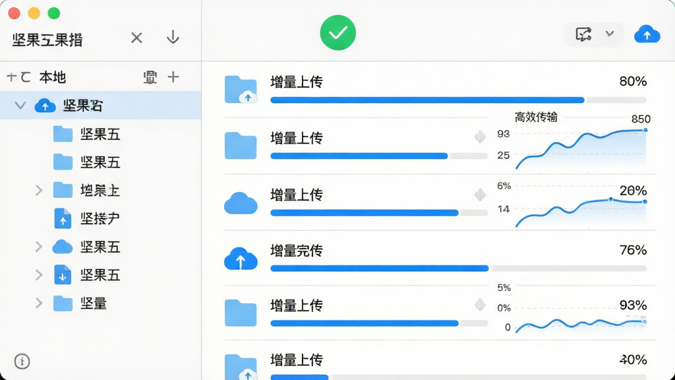Select the 坚搂户 file in sidebar
Screen dimensions: 675x380
(x=100, y=218)
